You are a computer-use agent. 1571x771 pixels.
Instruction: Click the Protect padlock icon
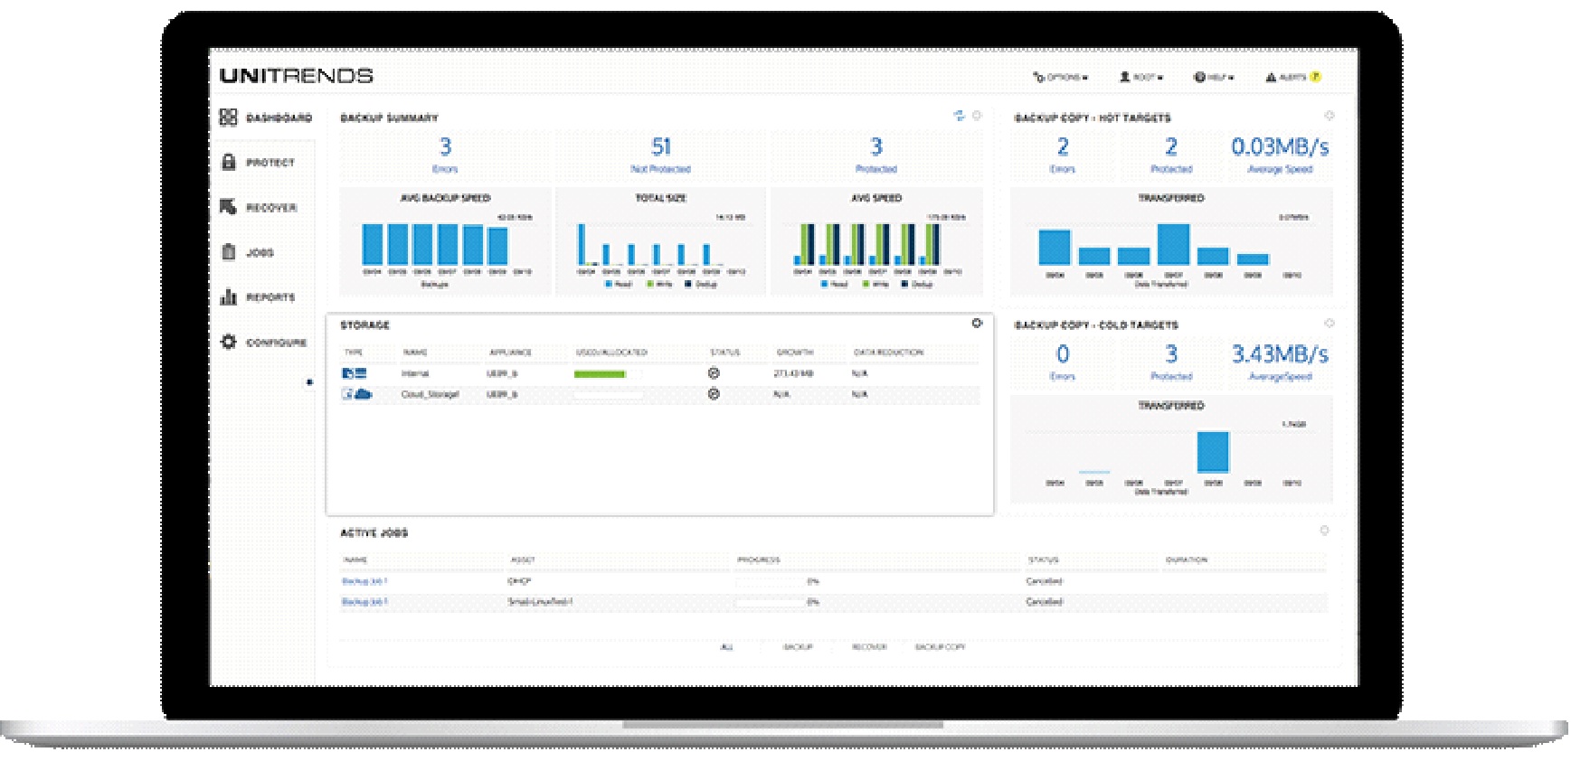click(x=228, y=162)
